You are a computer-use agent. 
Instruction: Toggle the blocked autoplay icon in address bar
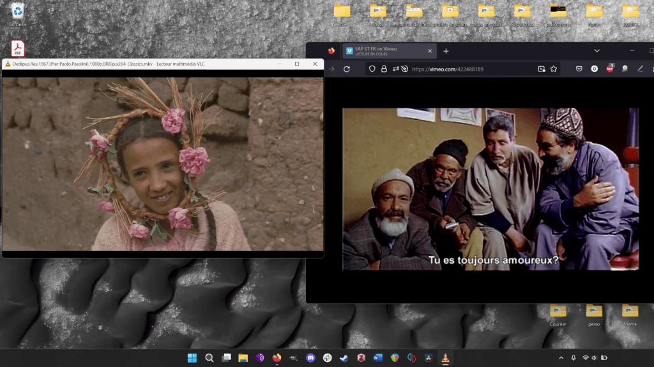[404, 69]
